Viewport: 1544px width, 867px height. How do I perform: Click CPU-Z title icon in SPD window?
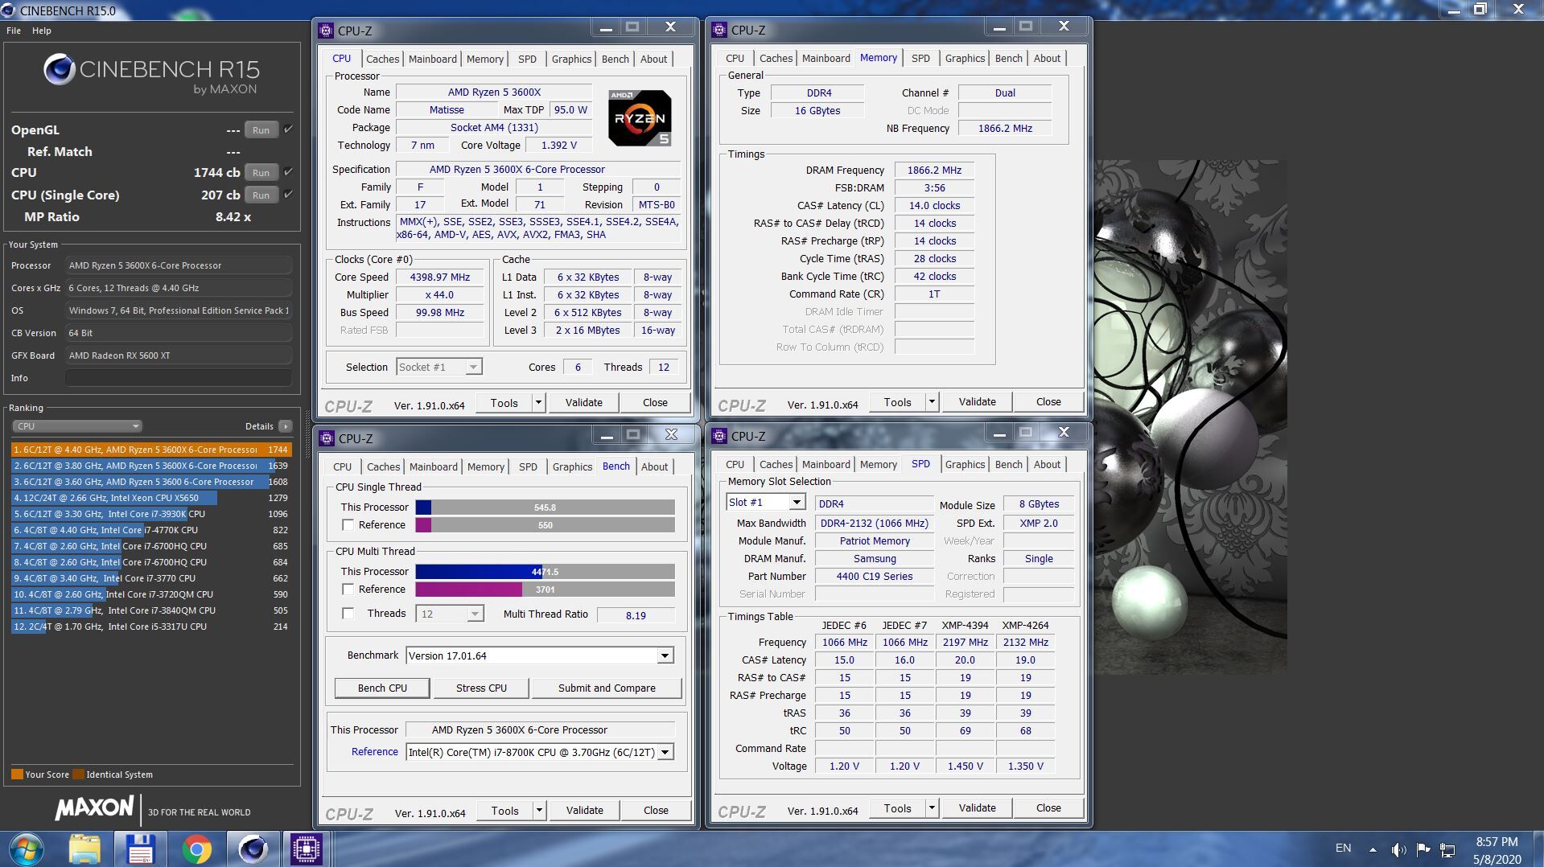[x=719, y=436]
